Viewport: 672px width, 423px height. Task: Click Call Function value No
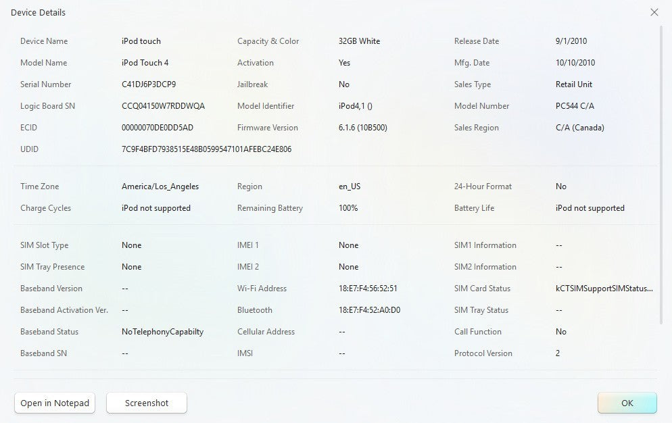tap(561, 332)
